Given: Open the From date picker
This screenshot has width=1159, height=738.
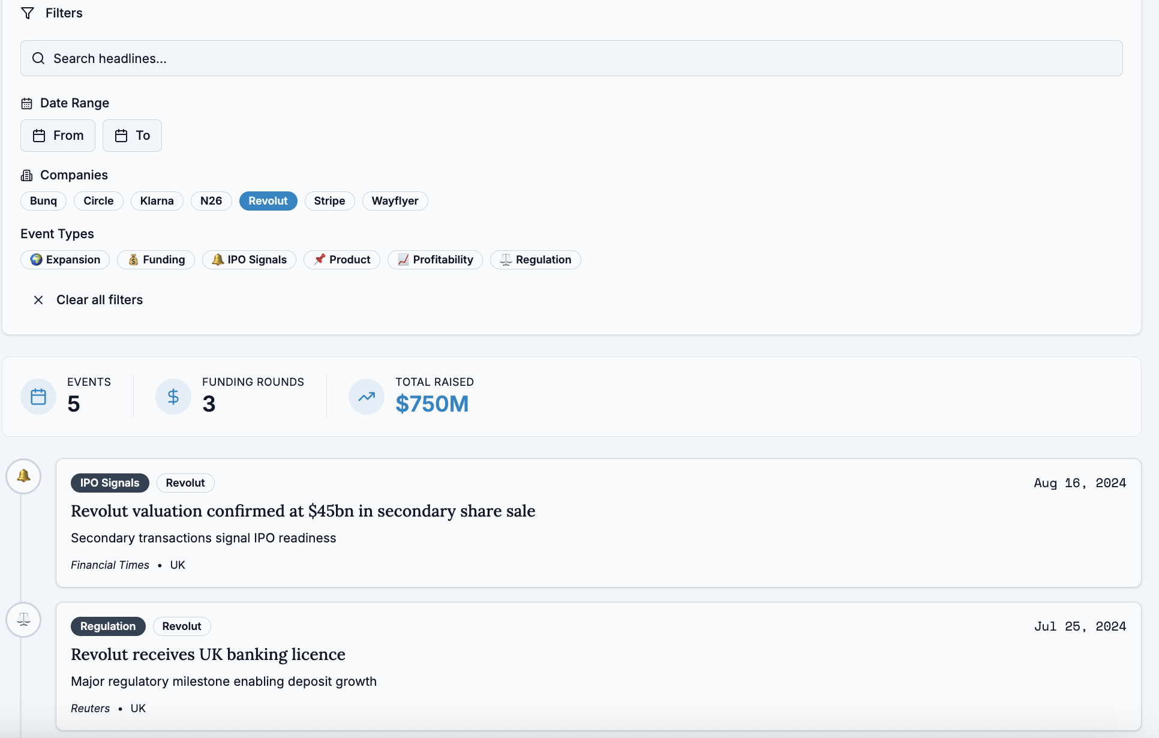Looking at the screenshot, I should (x=58, y=136).
